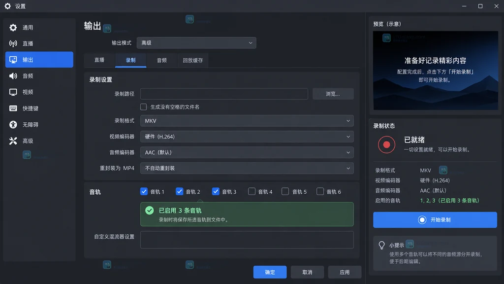Enable 音轨 6 checkbox
The image size is (504, 284).
coord(320,192)
